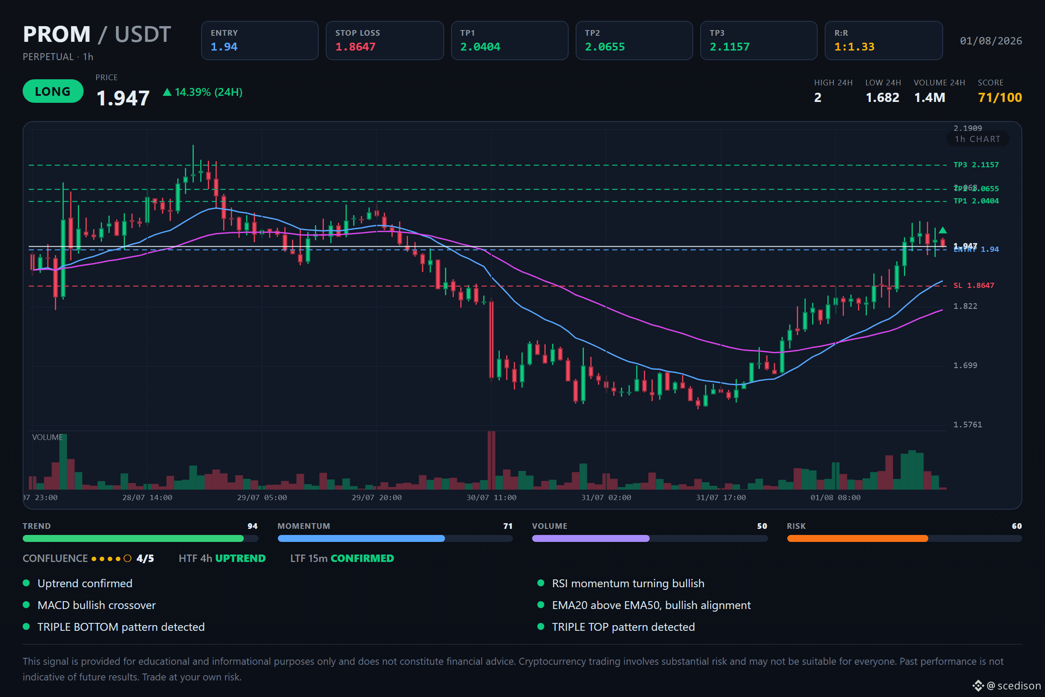1045x697 pixels.
Task: Click the 2.1909 price axis label
Action: click(x=967, y=128)
